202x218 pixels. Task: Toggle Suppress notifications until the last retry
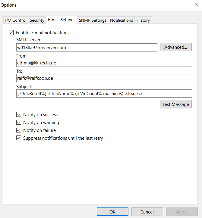pyautogui.click(x=19, y=138)
